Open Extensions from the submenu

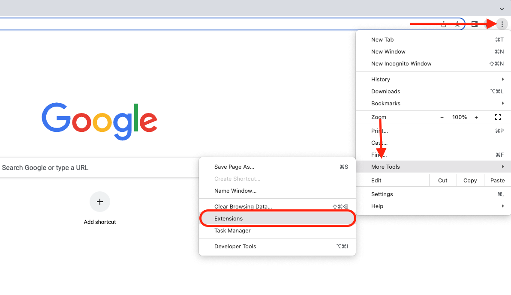coord(277,218)
